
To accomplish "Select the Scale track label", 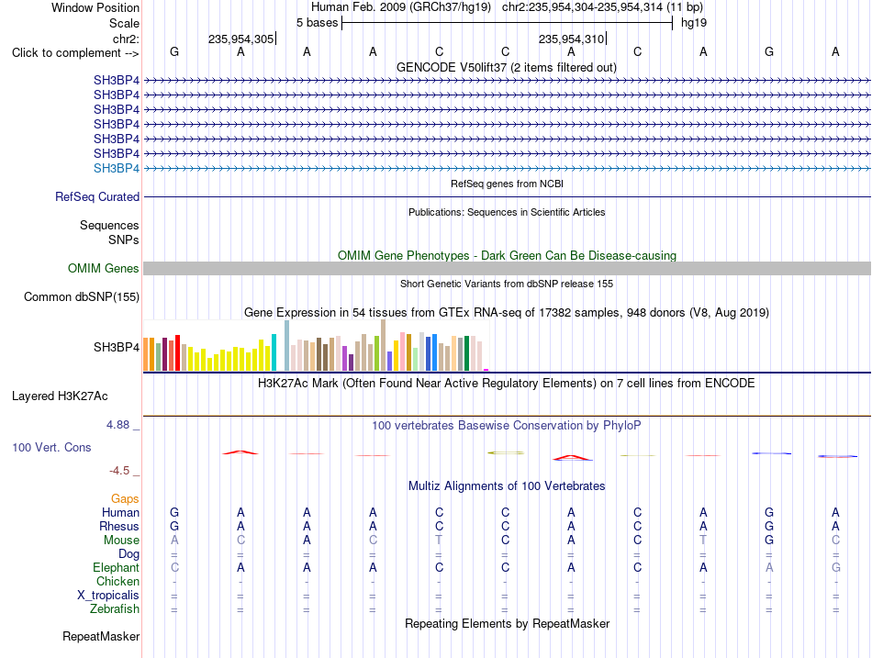I will [124, 23].
